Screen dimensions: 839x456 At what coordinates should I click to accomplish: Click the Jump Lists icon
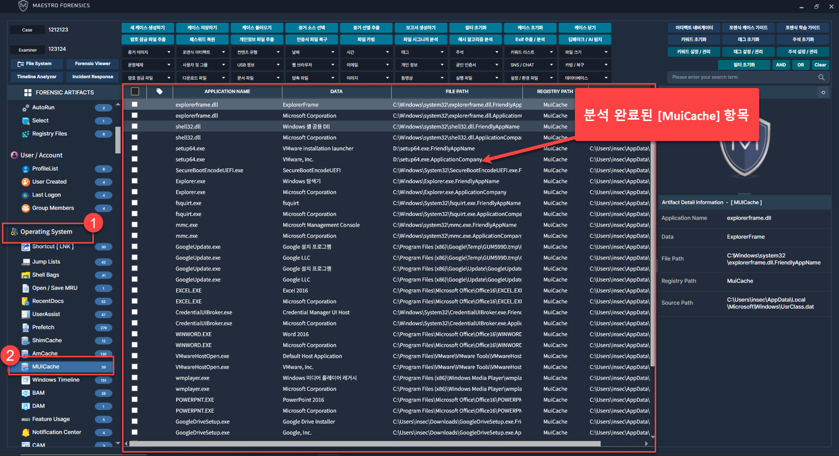(x=26, y=262)
